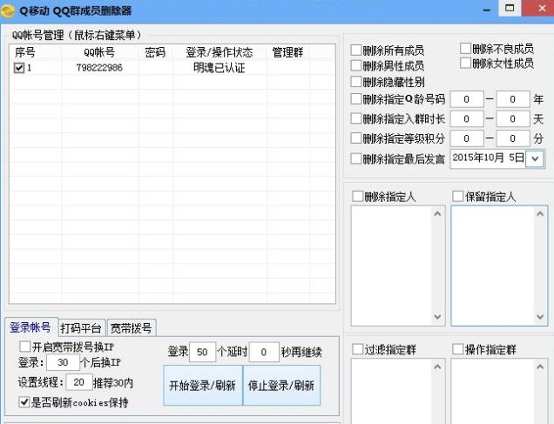The width and height of the screenshot is (554, 424).
Task: Click the 开始登录/刷新 button
Action: [x=203, y=385]
